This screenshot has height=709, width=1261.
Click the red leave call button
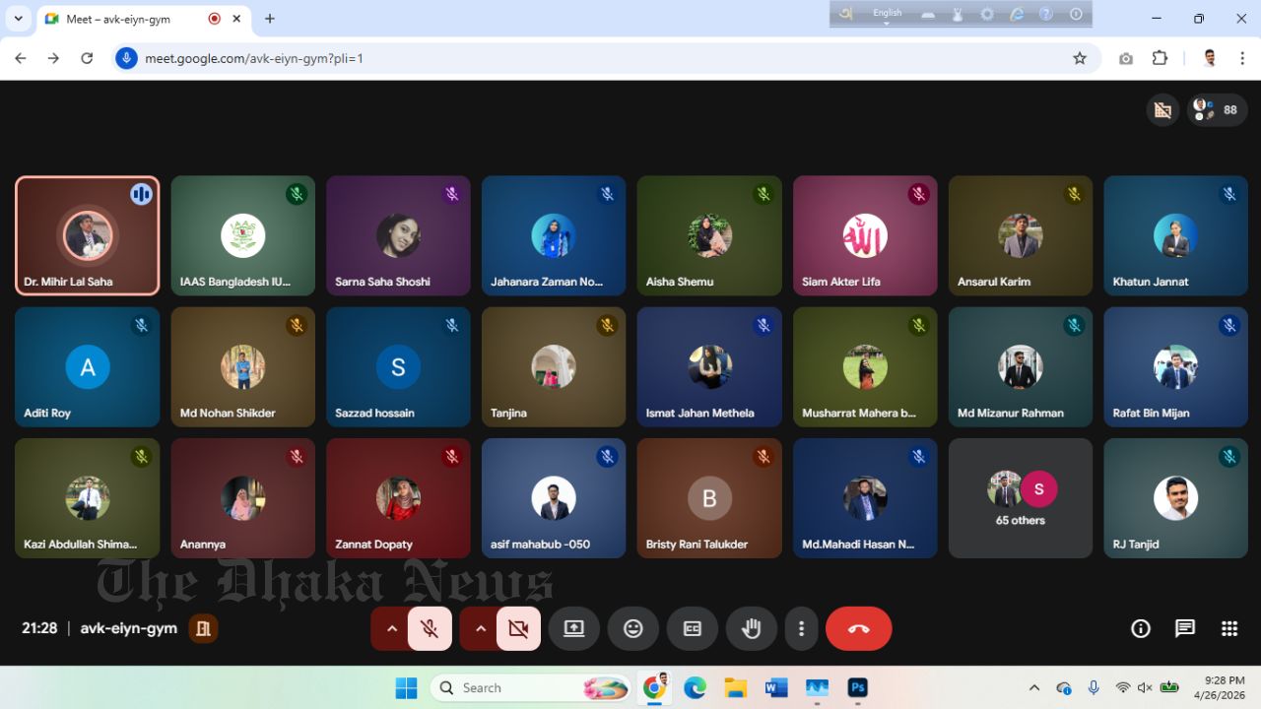click(x=858, y=628)
